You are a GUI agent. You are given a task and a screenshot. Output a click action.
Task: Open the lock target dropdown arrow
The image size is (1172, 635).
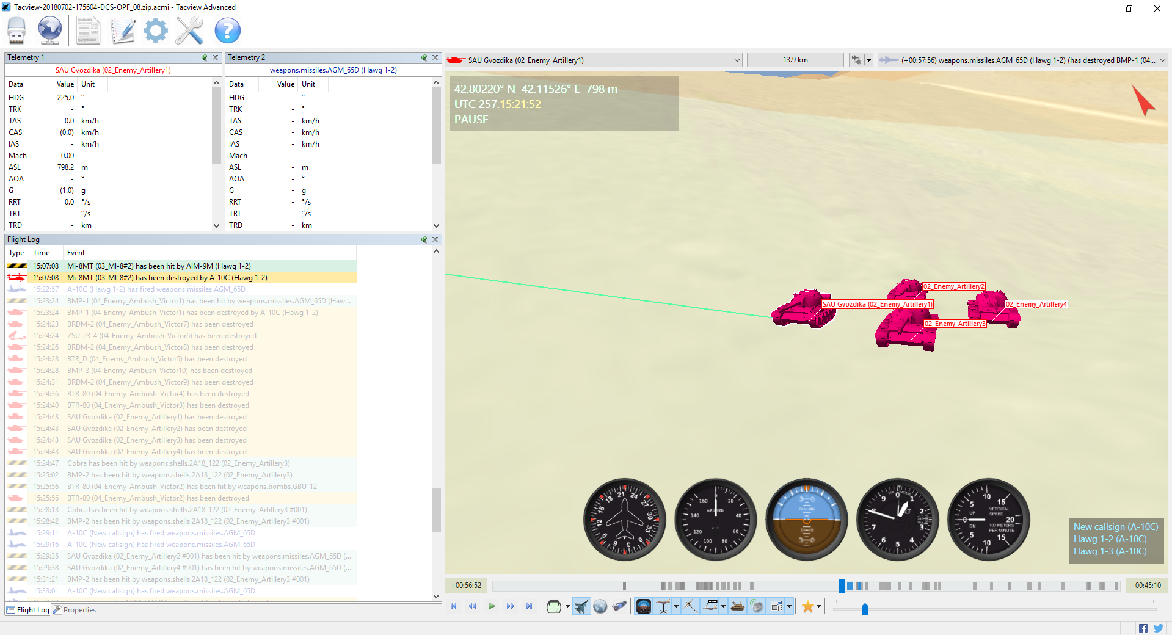coord(868,60)
